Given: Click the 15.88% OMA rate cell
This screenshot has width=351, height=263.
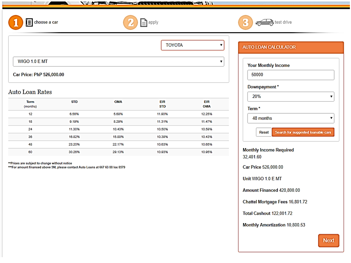Looking at the screenshot, I should (118, 137).
